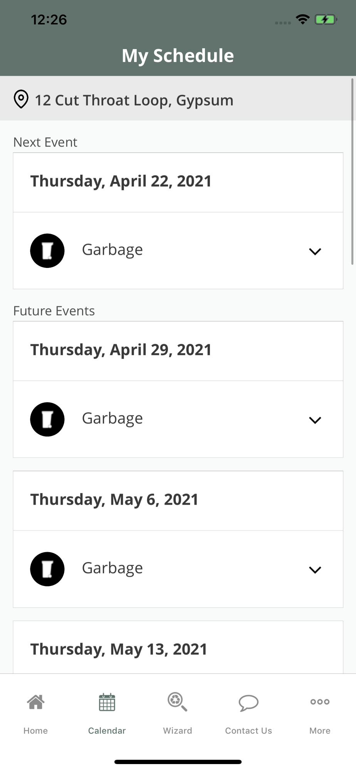This screenshot has height=771, width=356.
Task: Tap the Contact Us speech bubble icon
Action: point(249,703)
